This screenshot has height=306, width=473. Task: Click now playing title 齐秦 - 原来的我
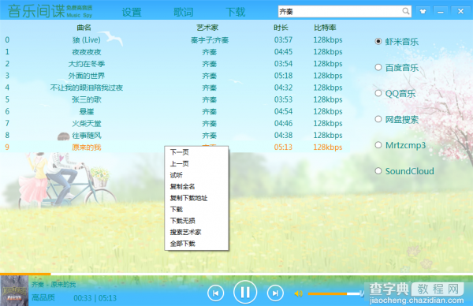(x=54, y=285)
